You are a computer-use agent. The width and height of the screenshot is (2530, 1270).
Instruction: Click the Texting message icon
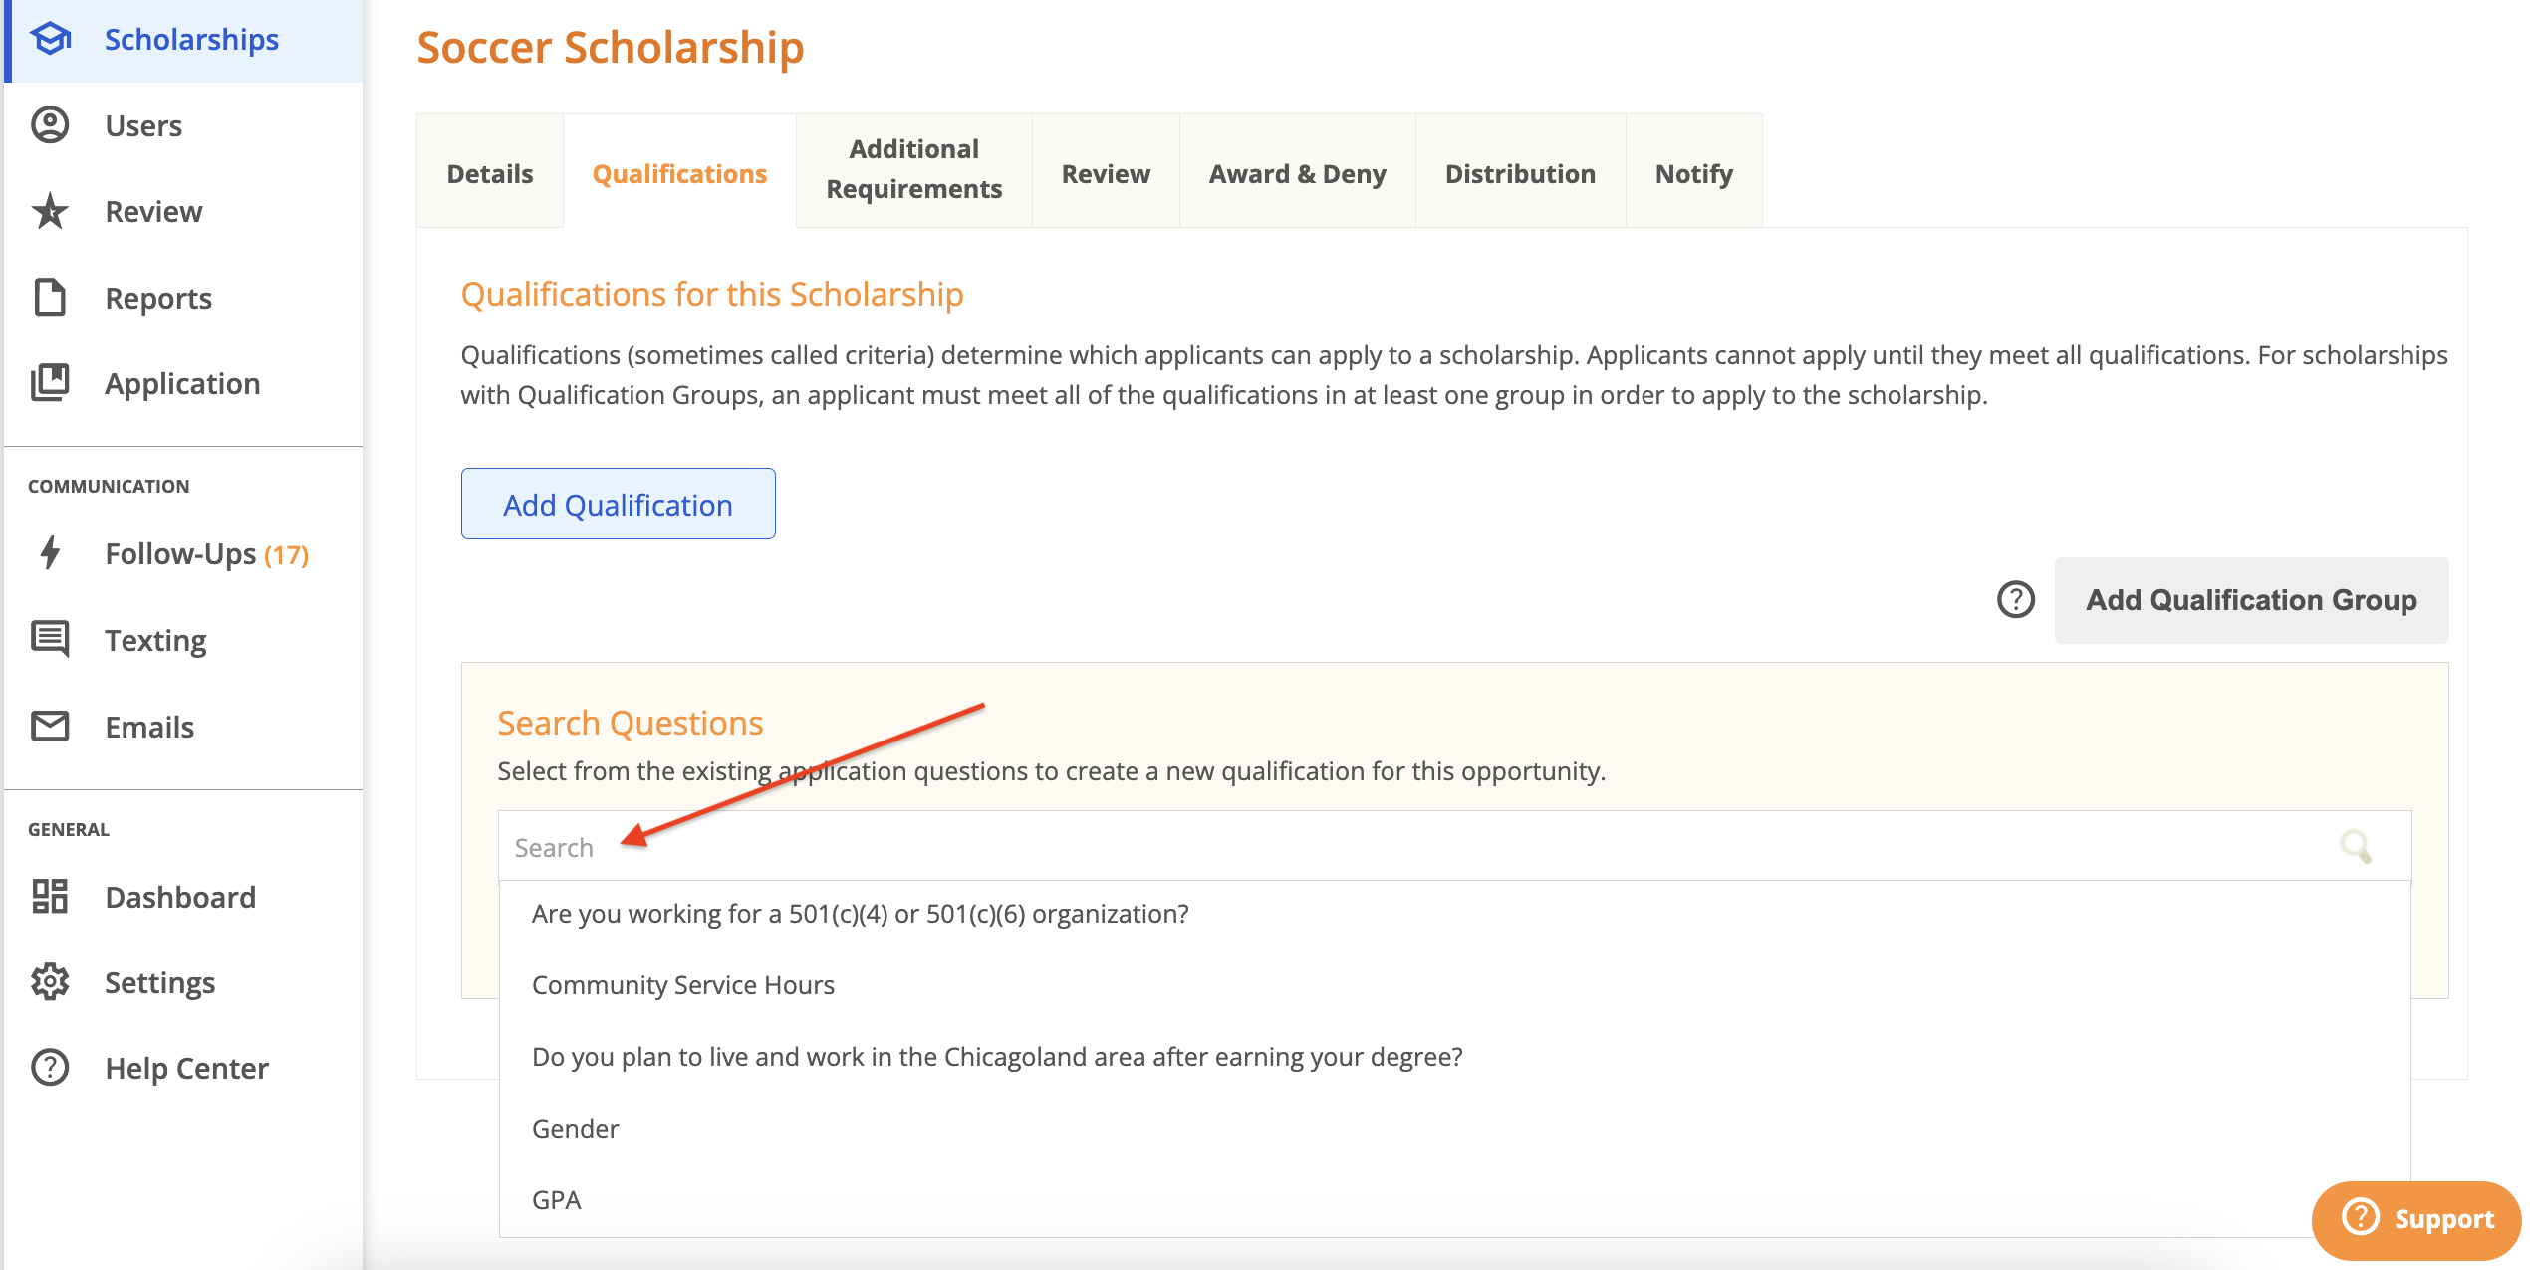[50, 639]
